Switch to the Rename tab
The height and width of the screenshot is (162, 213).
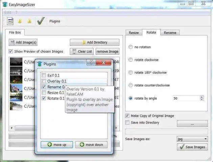tap(170, 33)
